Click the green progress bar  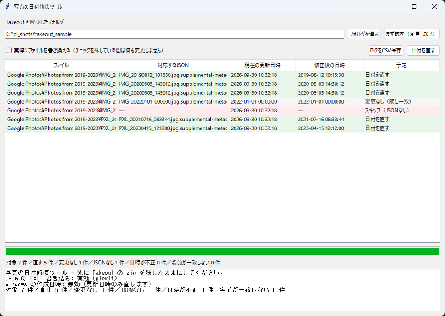pyautogui.click(x=222, y=251)
